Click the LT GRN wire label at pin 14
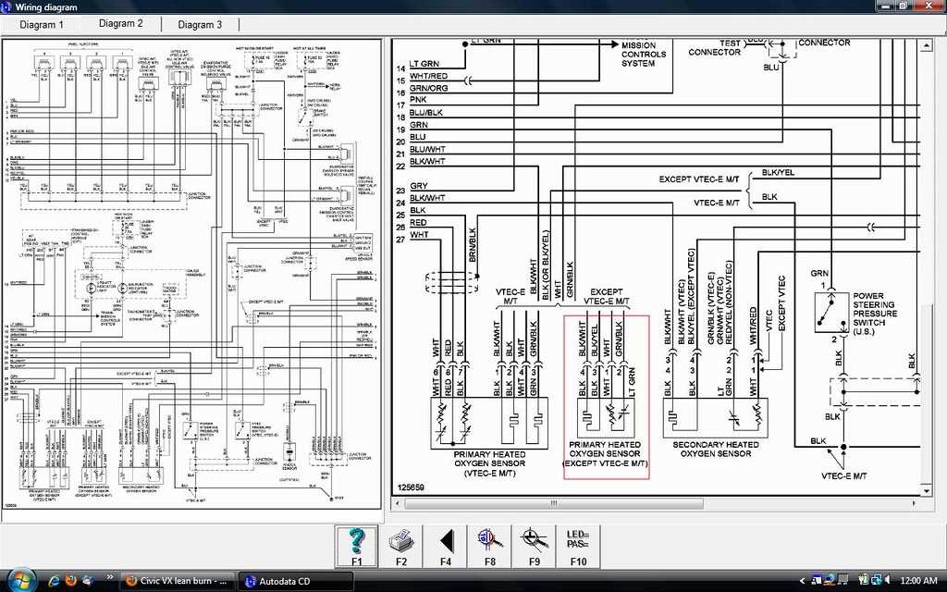 point(424,64)
